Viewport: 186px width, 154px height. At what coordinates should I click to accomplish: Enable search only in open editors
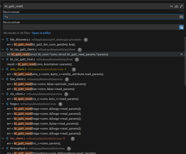(x=181, y=17)
